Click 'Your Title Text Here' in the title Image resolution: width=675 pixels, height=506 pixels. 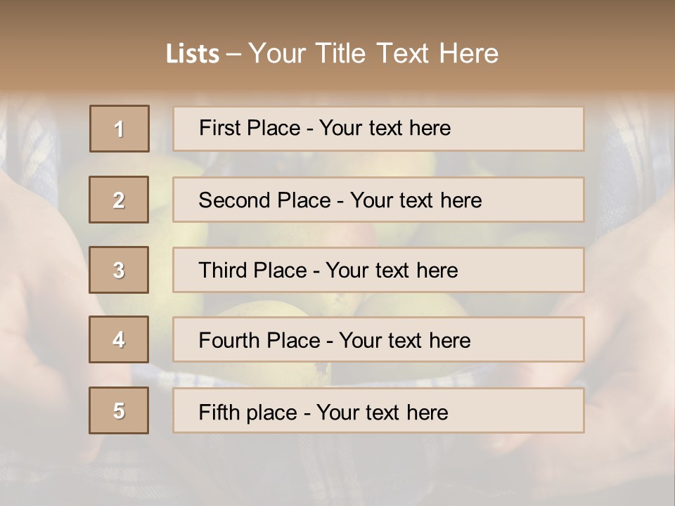[x=373, y=53]
